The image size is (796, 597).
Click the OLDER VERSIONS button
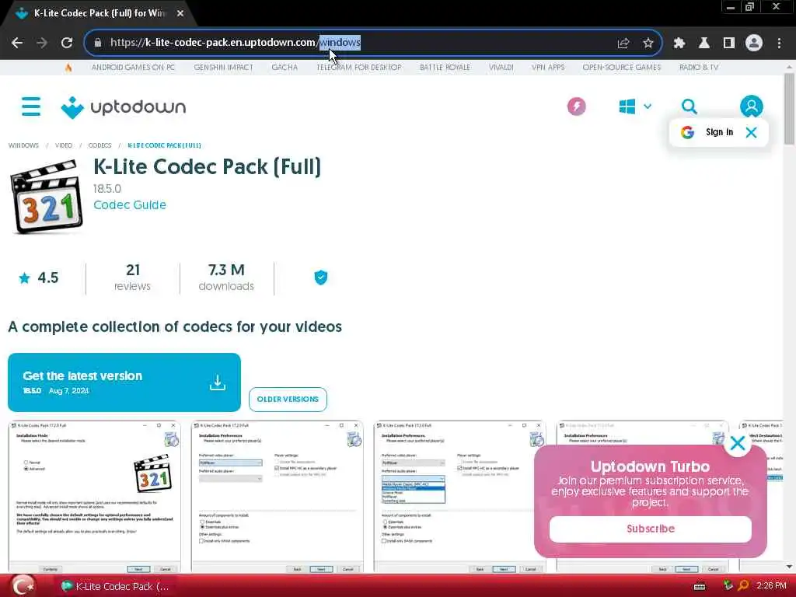(288, 399)
